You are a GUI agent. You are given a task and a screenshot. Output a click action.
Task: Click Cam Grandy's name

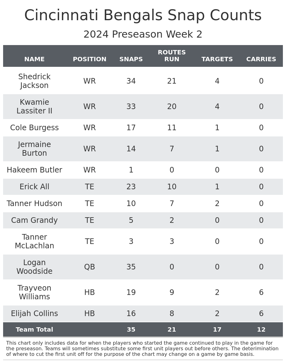35,221
